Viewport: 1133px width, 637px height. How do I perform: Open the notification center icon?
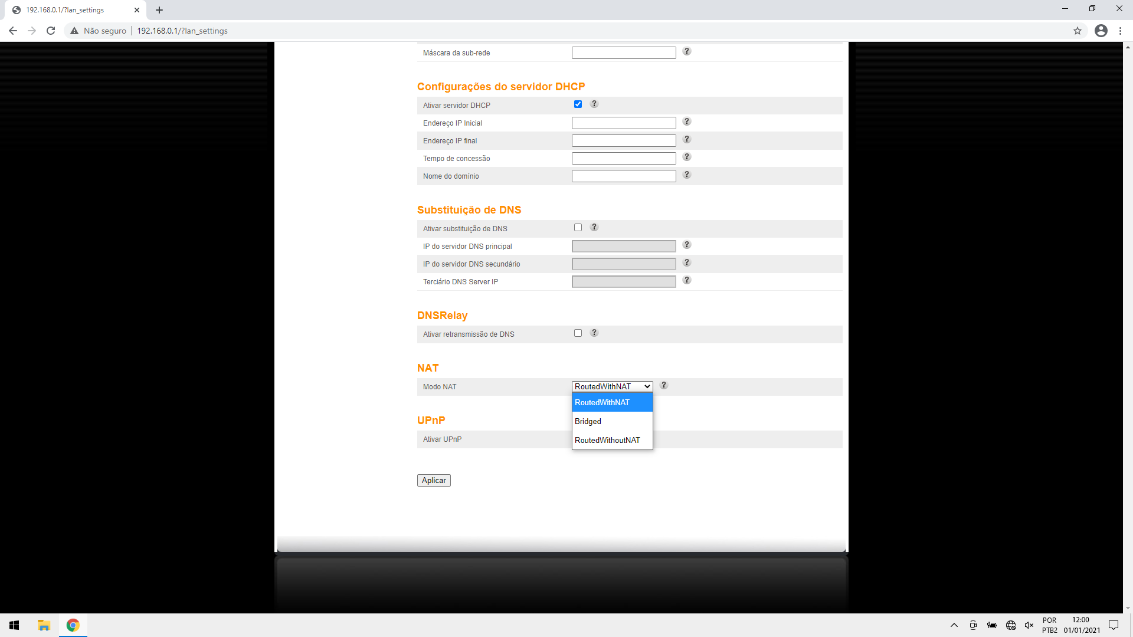[1114, 625]
